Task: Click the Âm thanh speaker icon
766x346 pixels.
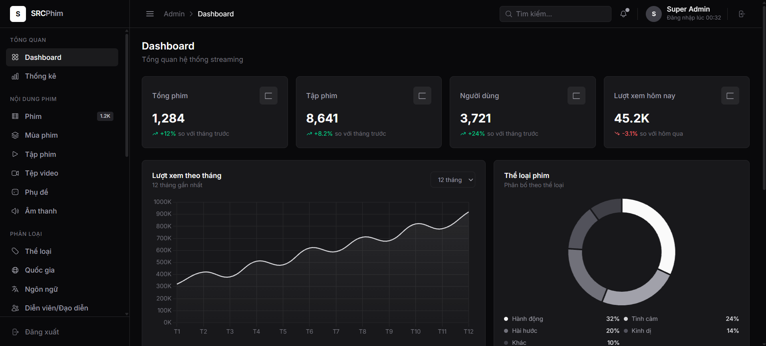Action: coord(15,211)
